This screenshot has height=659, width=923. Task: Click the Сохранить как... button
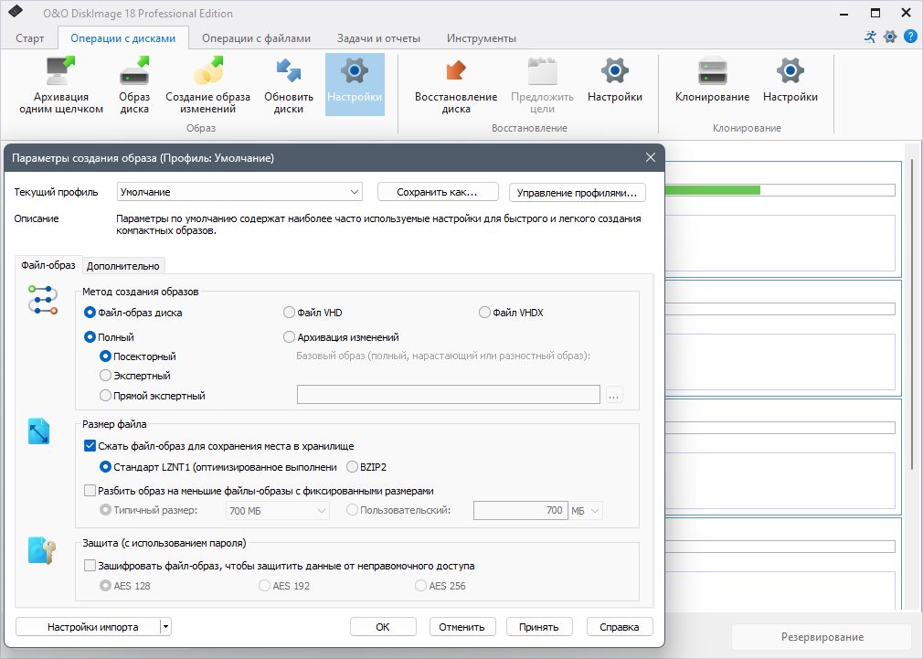[438, 192]
